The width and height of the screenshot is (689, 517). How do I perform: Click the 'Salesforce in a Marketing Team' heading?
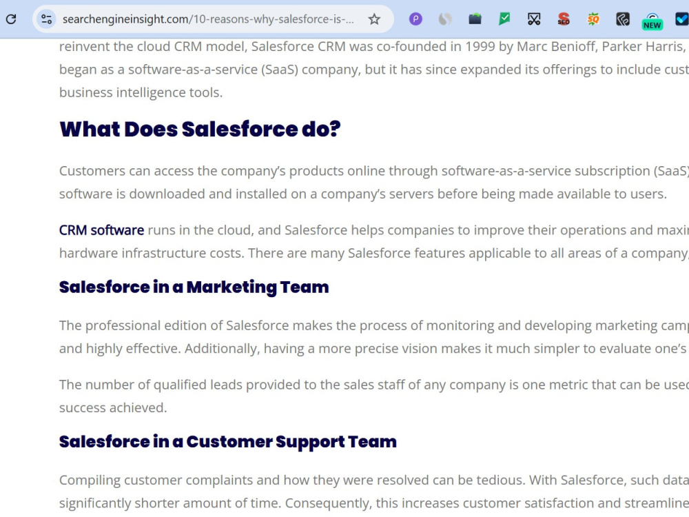pos(194,287)
